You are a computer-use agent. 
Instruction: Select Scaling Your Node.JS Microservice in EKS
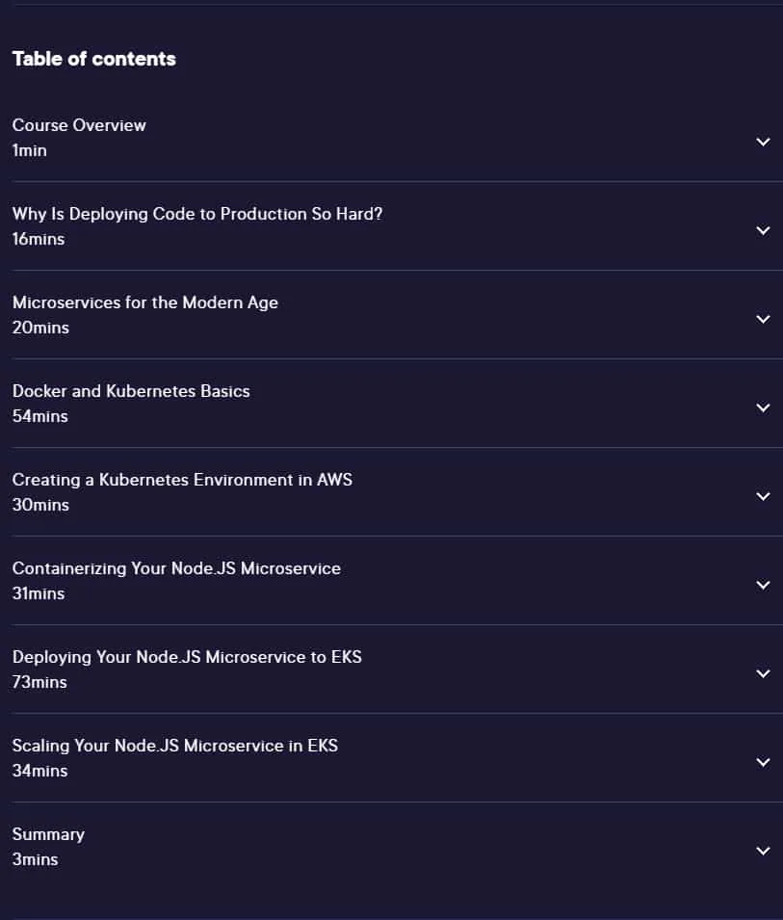point(174,746)
